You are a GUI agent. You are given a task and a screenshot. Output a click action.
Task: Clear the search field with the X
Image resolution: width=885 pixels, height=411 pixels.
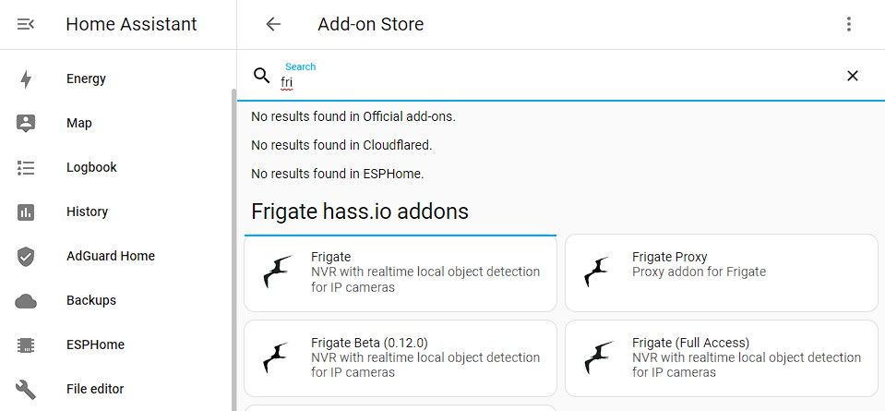(x=853, y=76)
